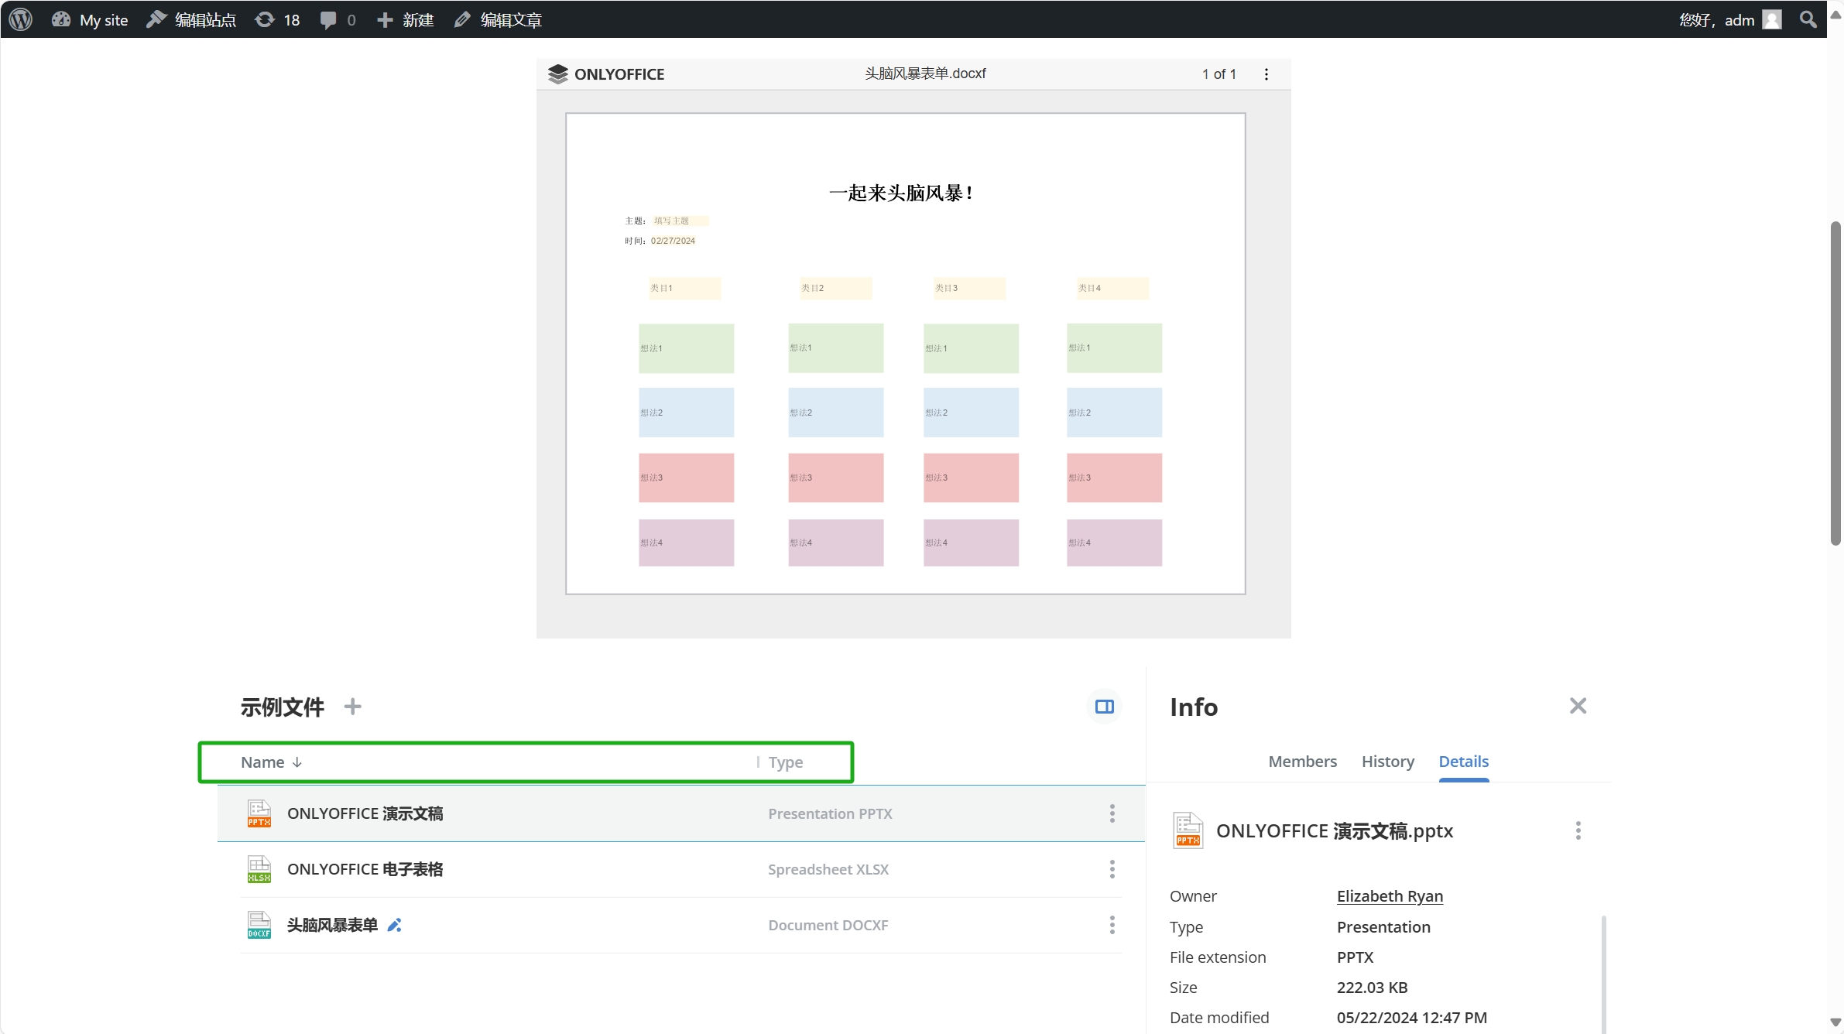This screenshot has height=1034, width=1844.
Task: Click the 编辑站点 admin bar item
Action: (x=191, y=19)
